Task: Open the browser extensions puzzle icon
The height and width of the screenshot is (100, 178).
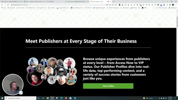Action: click(x=170, y=5)
